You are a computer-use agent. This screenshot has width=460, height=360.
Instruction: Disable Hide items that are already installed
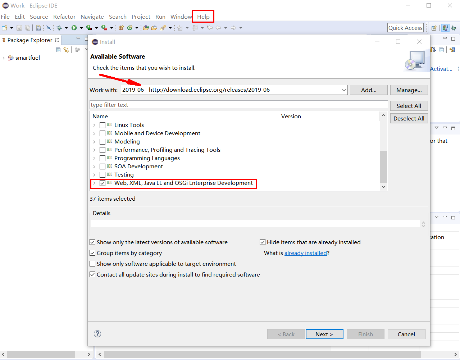click(x=263, y=242)
